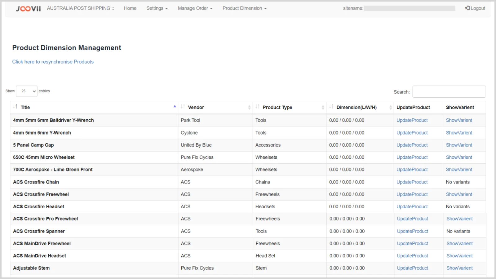Click the JOOVII logo

[28, 9]
